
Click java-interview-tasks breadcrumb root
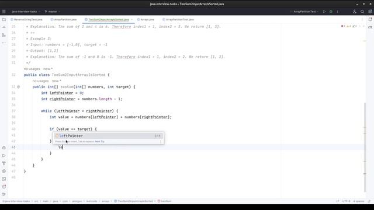click(17, 201)
